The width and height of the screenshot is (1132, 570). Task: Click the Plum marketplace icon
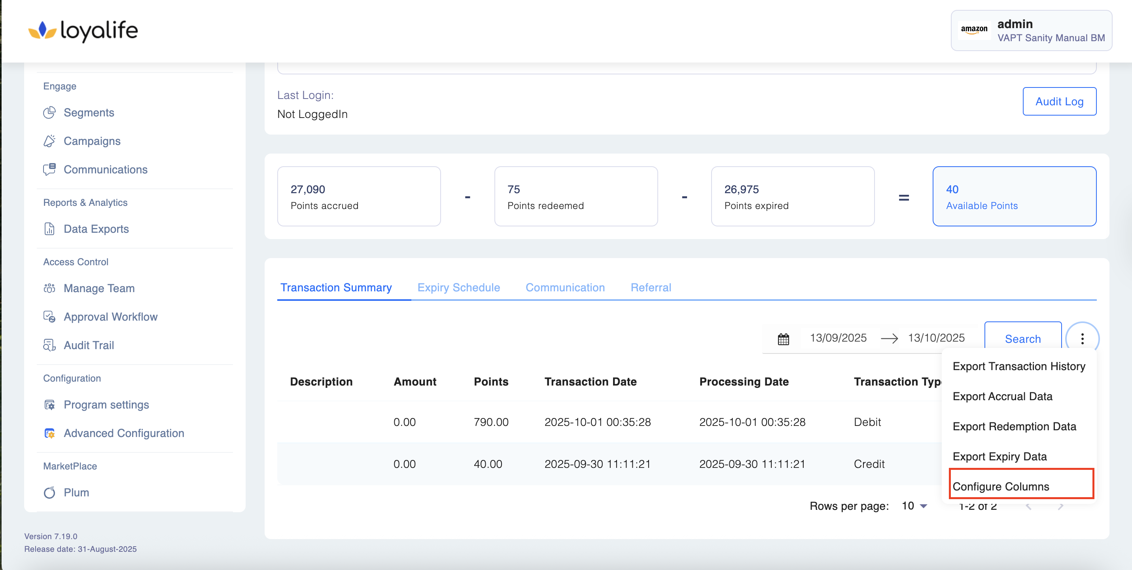(49, 492)
